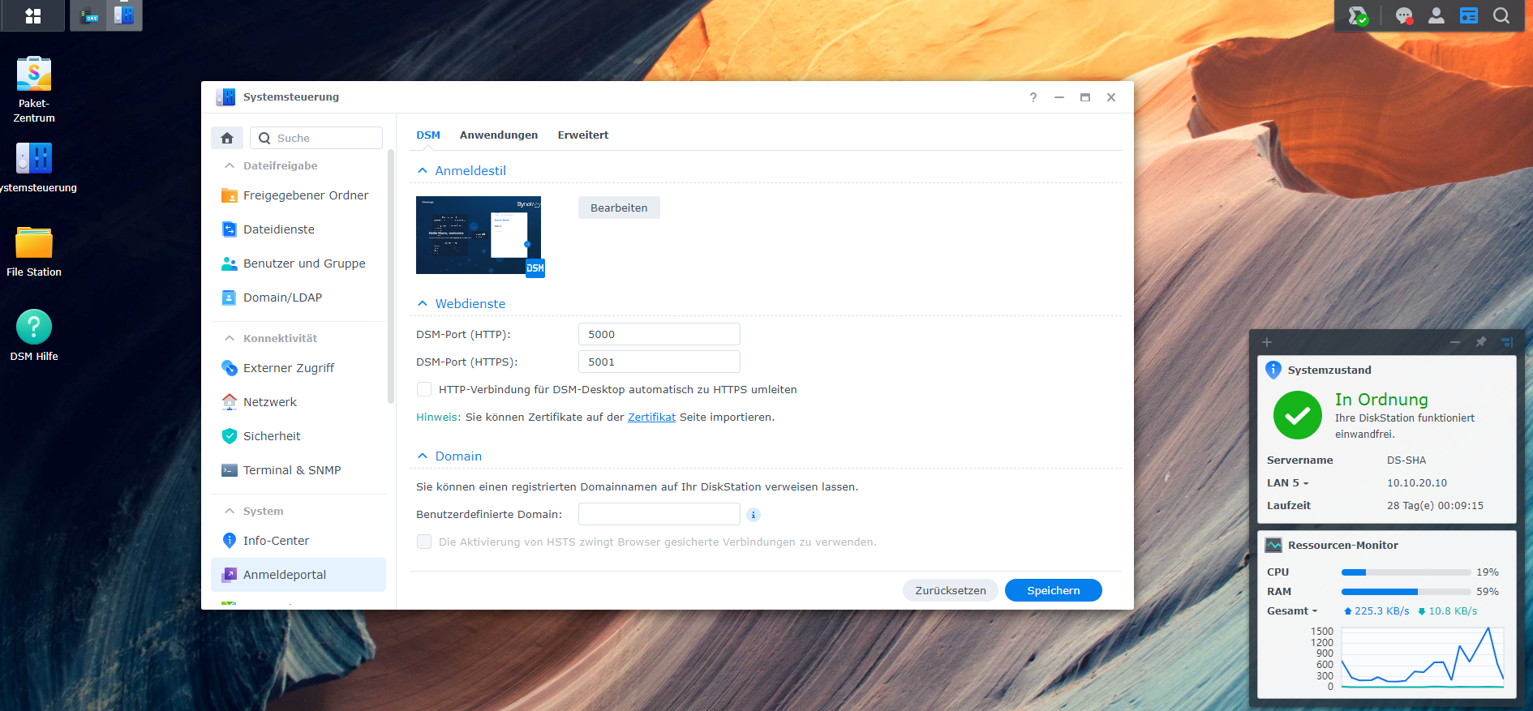Screen dimensions: 1533x711
Task: Click the Zurücksetzen button
Action: [x=951, y=590]
